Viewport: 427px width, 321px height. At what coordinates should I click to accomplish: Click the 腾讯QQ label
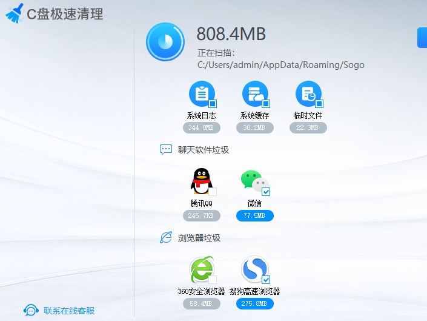coord(202,203)
